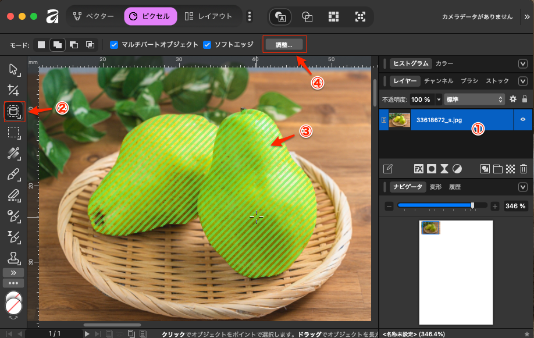Click the 調整... button
Image resolution: width=534 pixels, height=338 pixels.
coord(285,45)
